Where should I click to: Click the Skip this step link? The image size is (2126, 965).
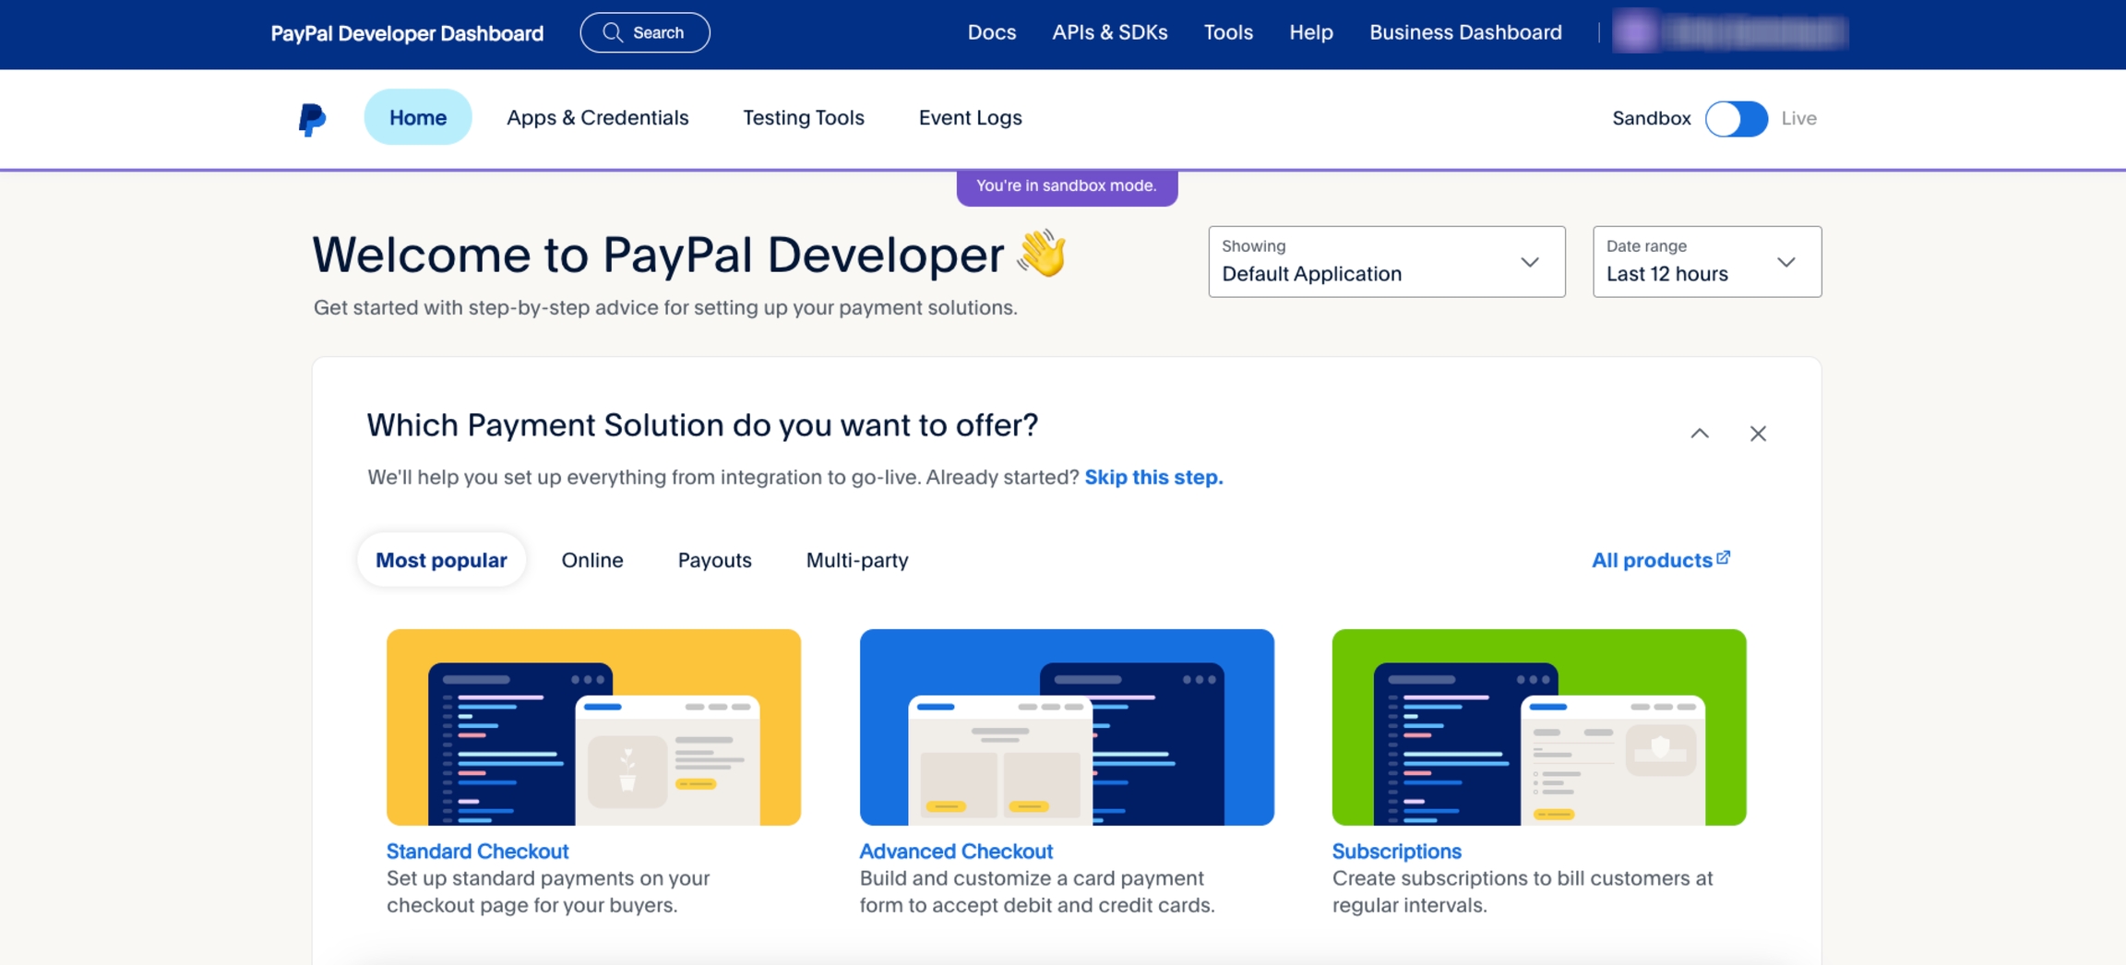[1153, 477]
